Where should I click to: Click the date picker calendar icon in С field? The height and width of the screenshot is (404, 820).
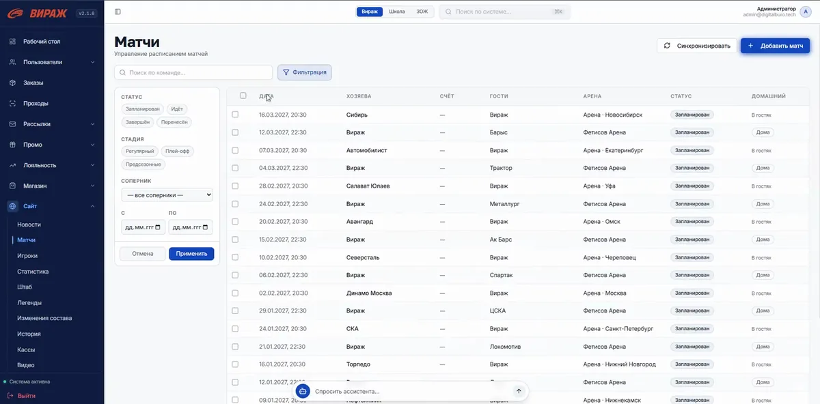click(x=158, y=227)
